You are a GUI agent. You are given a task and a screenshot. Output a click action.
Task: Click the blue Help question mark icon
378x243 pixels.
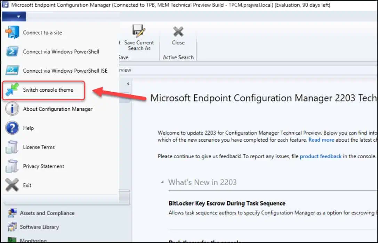coord(12,128)
